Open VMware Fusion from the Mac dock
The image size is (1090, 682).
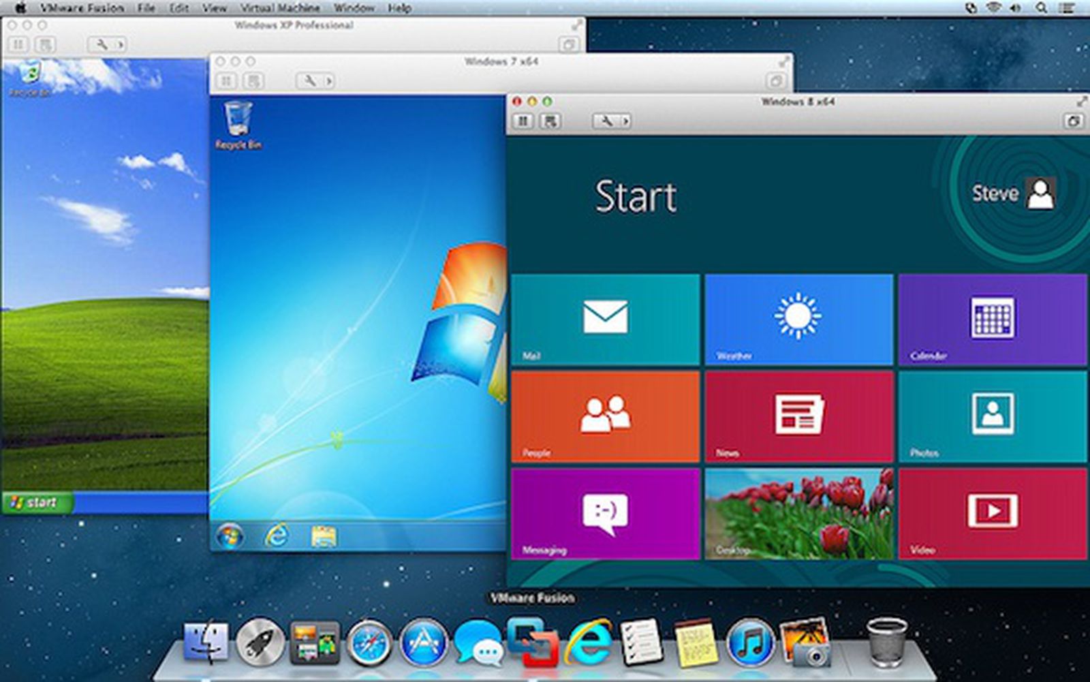pos(531,640)
